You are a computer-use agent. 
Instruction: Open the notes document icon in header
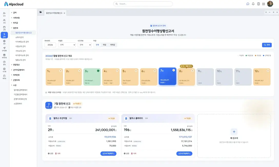pyautogui.click(x=258, y=4)
